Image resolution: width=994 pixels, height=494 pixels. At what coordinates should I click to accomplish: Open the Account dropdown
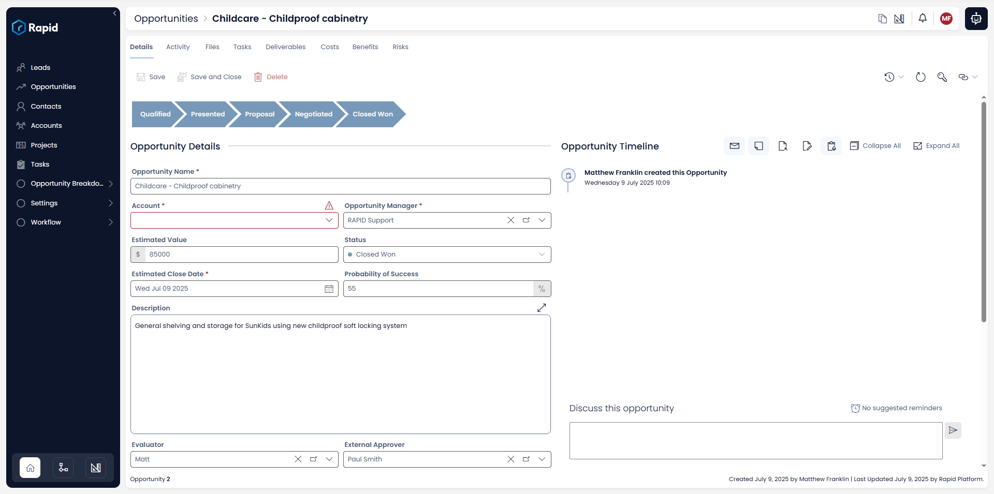[329, 220]
